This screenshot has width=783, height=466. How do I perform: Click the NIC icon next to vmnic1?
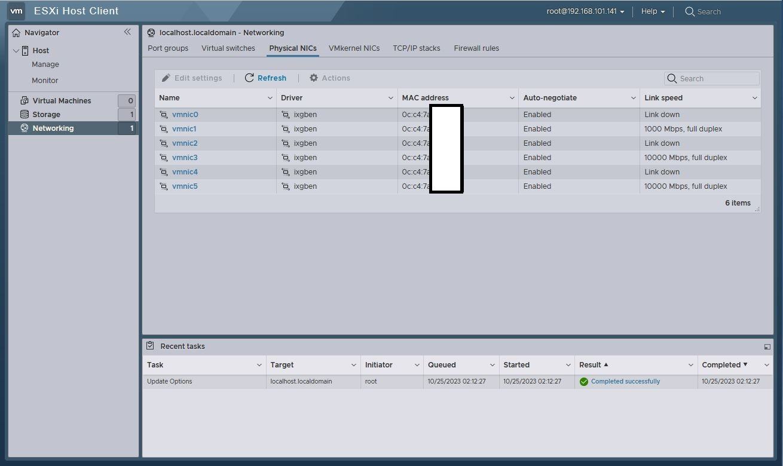click(164, 129)
